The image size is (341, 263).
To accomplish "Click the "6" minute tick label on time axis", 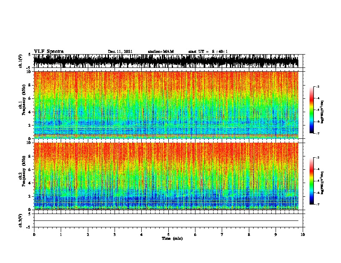I will 195,235.
